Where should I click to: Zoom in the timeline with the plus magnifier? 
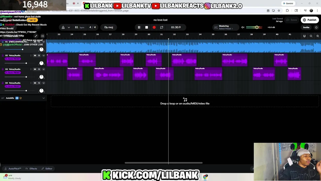(318, 36)
